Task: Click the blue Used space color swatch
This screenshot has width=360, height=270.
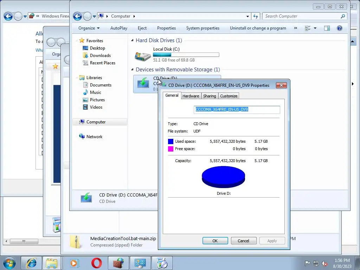Action: 171,141
